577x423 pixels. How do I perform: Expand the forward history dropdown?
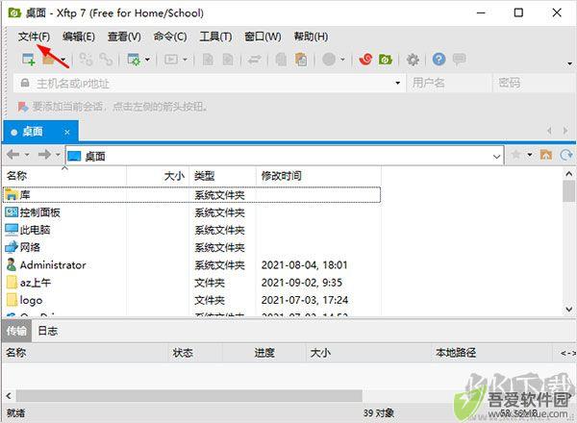(58, 155)
